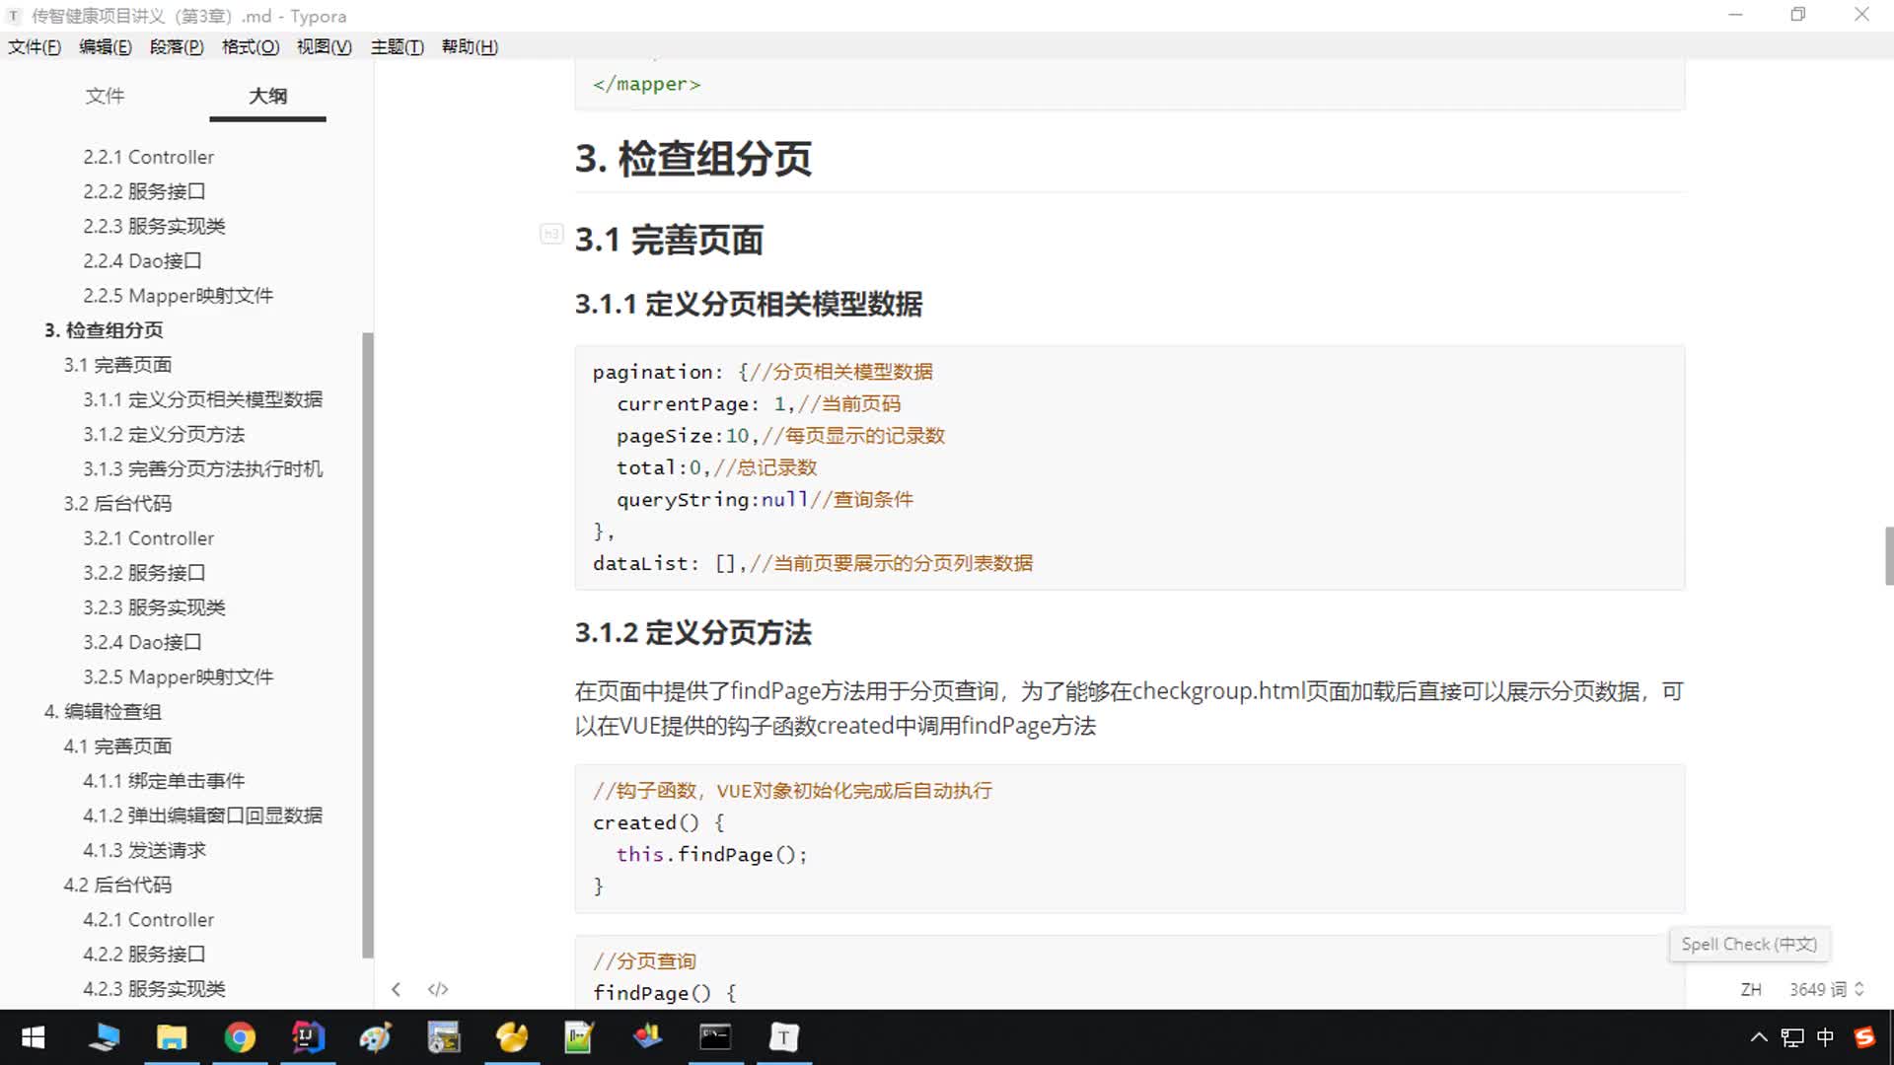
Task: Open the 编辑(E) menu
Action: pos(106,46)
